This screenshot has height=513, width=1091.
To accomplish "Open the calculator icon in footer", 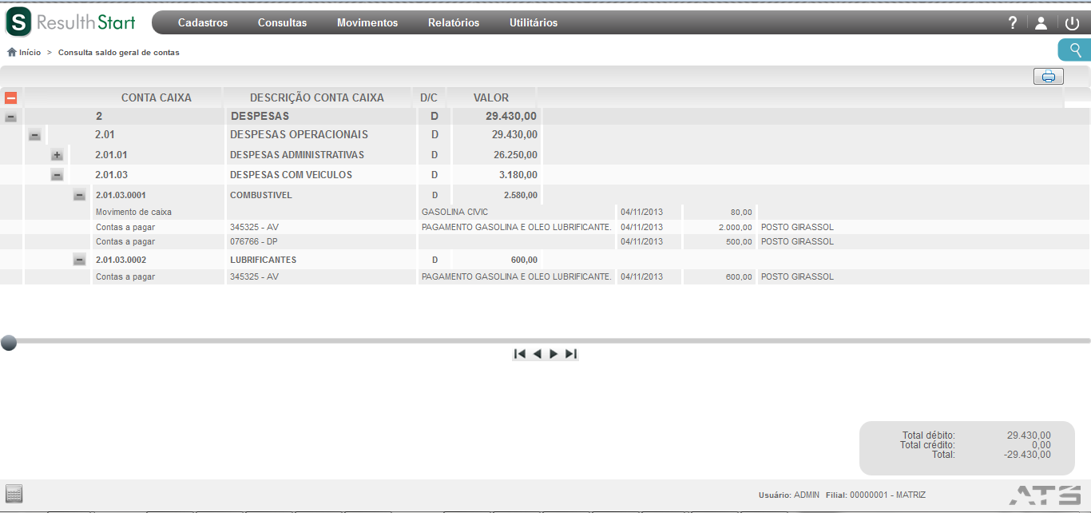I will pyautogui.click(x=14, y=493).
